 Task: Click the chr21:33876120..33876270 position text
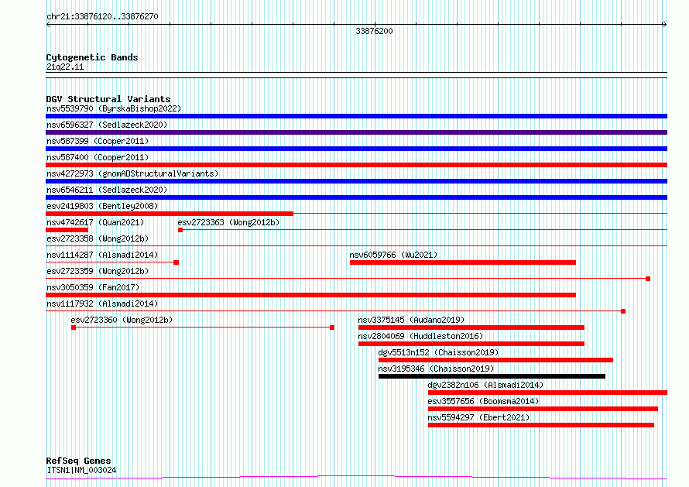pyautogui.click(x=102, y=17)
